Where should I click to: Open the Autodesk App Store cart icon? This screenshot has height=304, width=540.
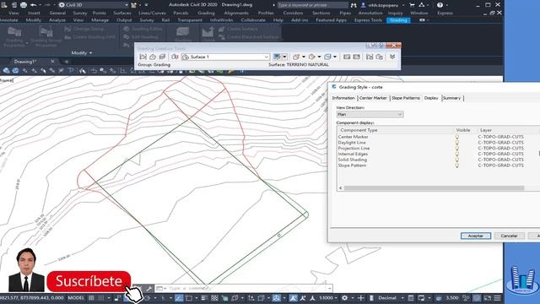coord(413,5)
